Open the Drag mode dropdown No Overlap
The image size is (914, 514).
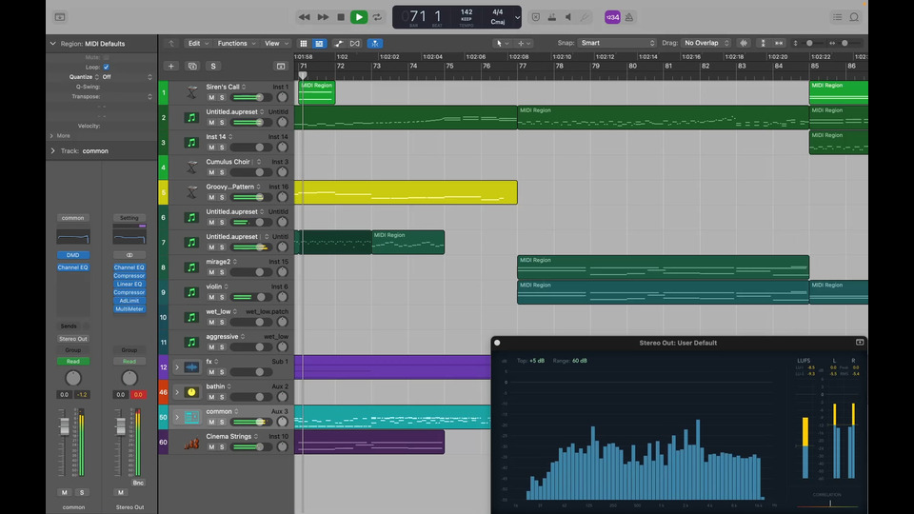point(705,44)
